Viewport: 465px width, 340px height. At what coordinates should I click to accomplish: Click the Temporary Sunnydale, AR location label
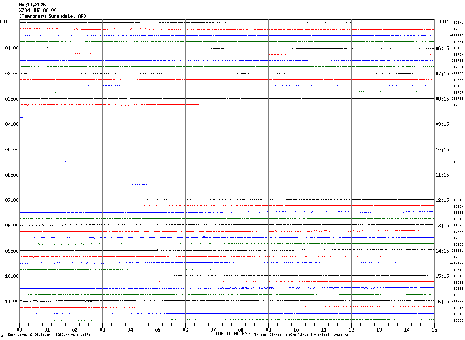pos(53,16)
